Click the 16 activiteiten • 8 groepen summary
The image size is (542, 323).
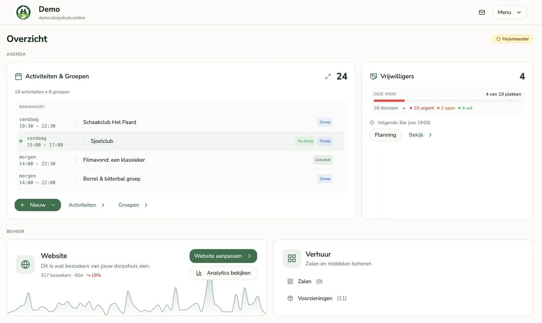tap(42, 92)
